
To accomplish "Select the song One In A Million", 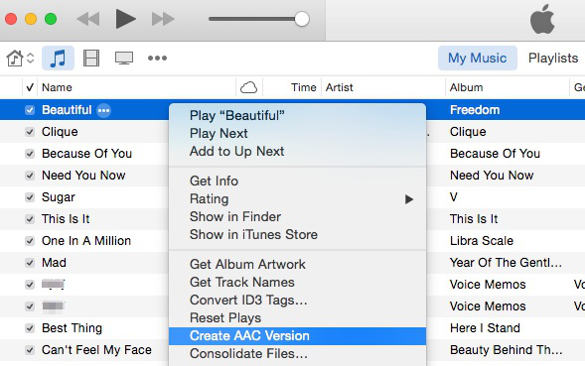I will pyautogui.click(x=86, y=241).
